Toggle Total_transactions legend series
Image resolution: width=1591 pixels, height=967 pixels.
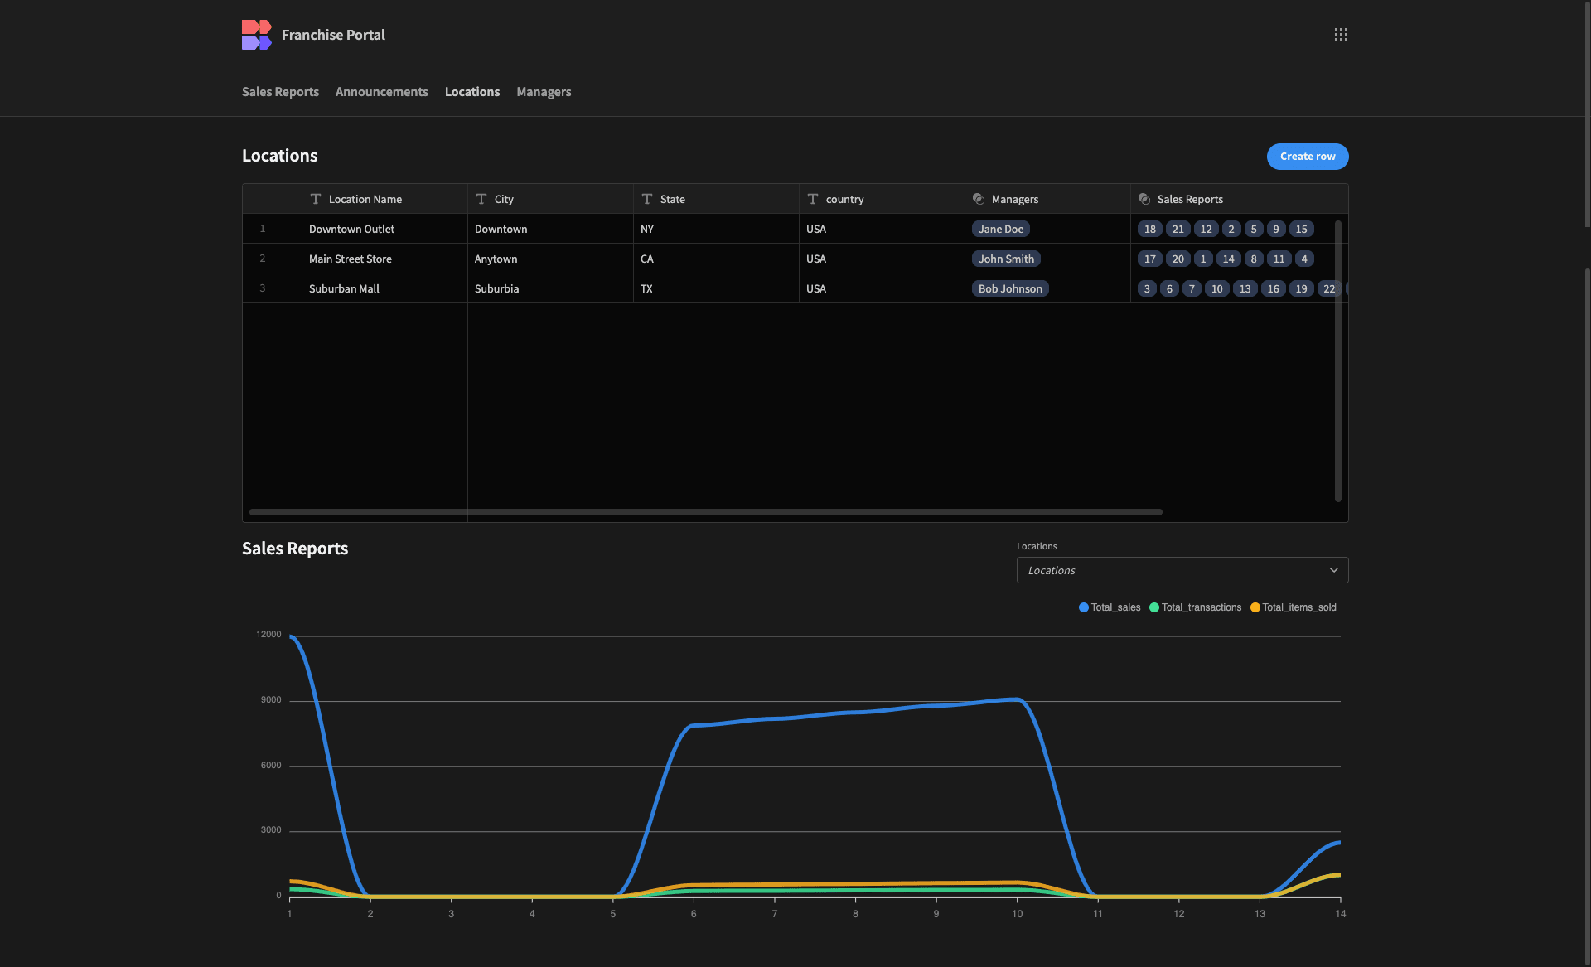tap(1195, 607)
